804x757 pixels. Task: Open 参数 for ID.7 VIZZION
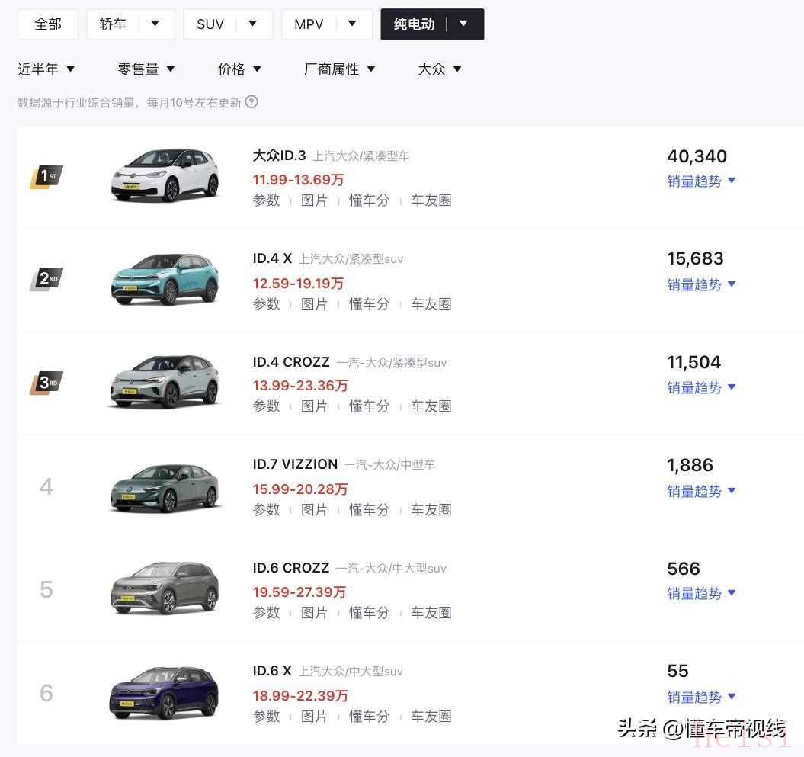(x=266, y=510)
